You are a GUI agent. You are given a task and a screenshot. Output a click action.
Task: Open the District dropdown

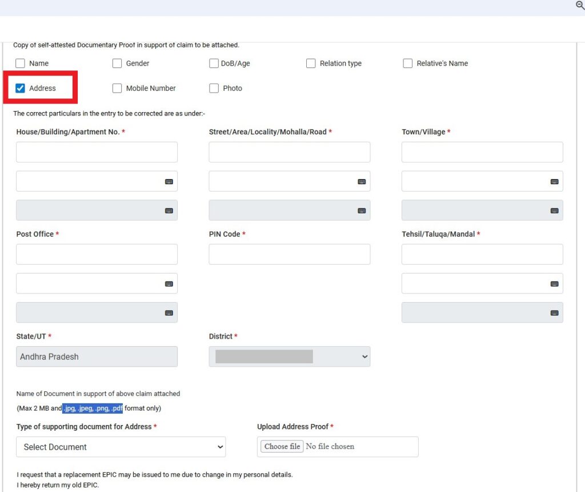(289, 356)
